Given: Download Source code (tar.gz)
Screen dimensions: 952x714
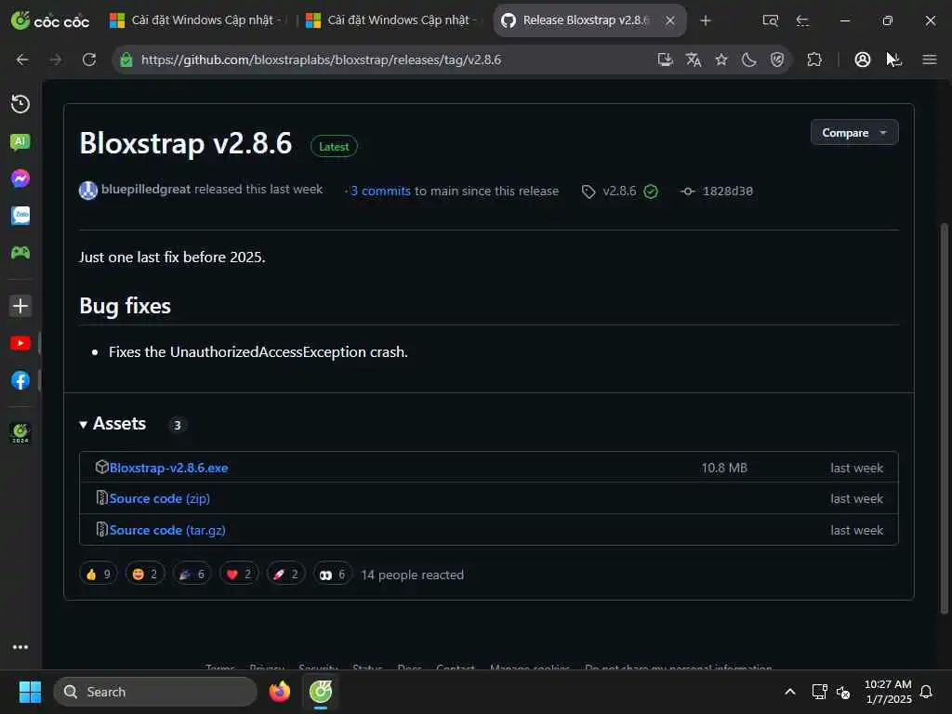Looking at the screenshot, I should (x=167, y=530).
